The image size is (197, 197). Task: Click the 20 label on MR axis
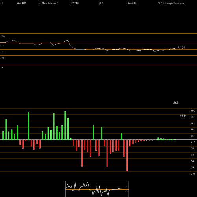(192, 136)
